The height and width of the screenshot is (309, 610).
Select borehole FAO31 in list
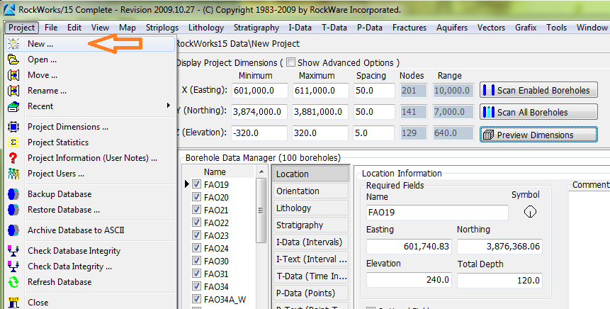pos(216,274)
